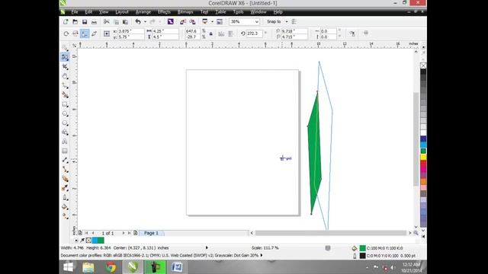Enable Free Angle Reflection mode
Screen dimensions: 488x274
pyautogui.click(x=75, y=33)
